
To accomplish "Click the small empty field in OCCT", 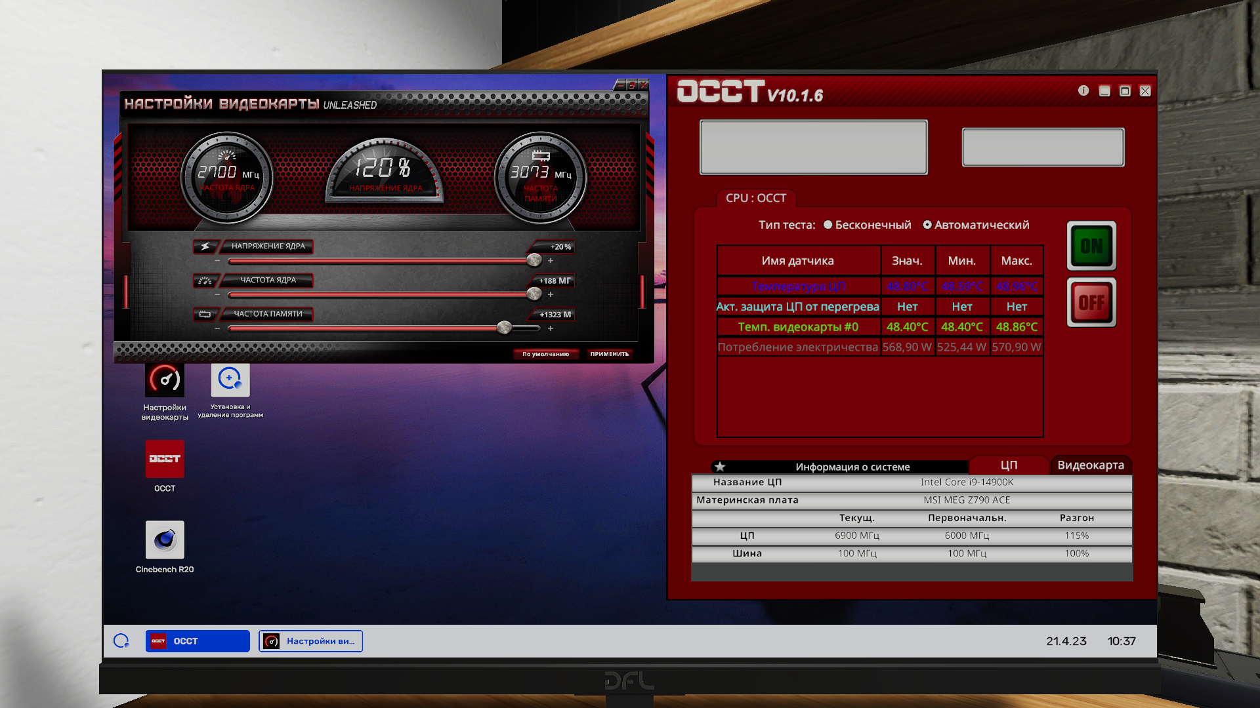I will click(x=1043, y=147).
